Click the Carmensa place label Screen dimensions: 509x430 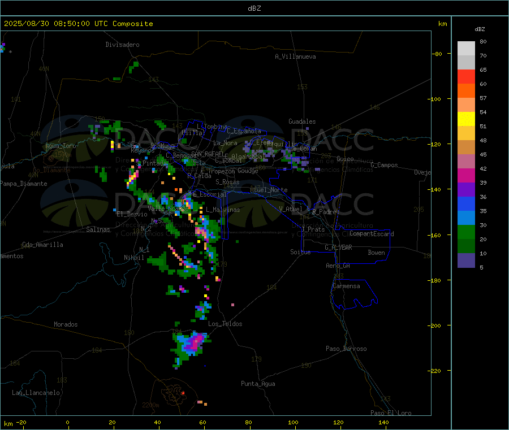click(346, 286)
